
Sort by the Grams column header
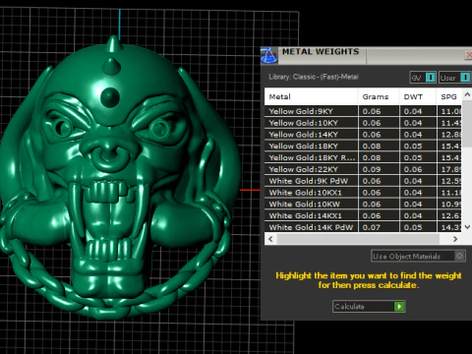pos(379,96)
